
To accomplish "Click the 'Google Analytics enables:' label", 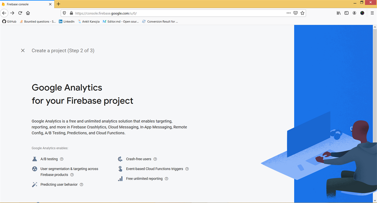I will [50, 148].
